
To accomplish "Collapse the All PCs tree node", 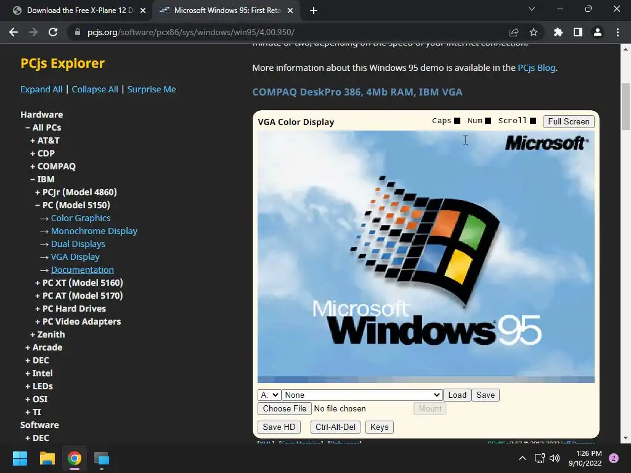I will 43,127.
